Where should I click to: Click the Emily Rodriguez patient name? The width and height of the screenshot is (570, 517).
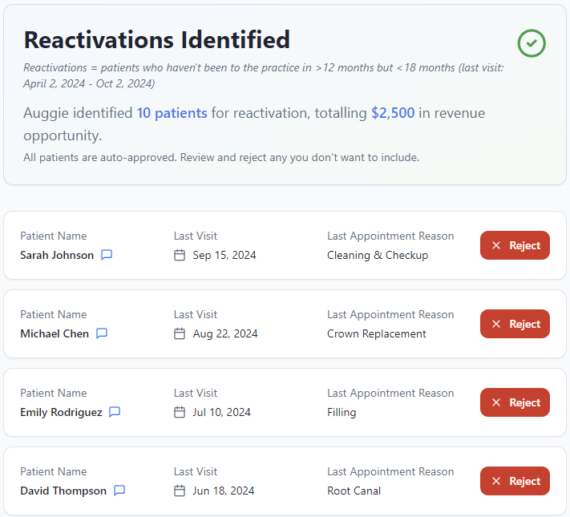point(61,412)
